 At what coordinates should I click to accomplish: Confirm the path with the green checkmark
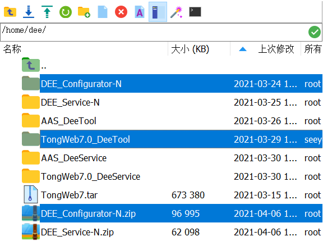[315, 32]
